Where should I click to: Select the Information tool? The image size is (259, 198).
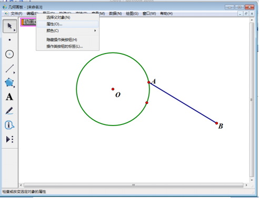click(x=9, y=125)
